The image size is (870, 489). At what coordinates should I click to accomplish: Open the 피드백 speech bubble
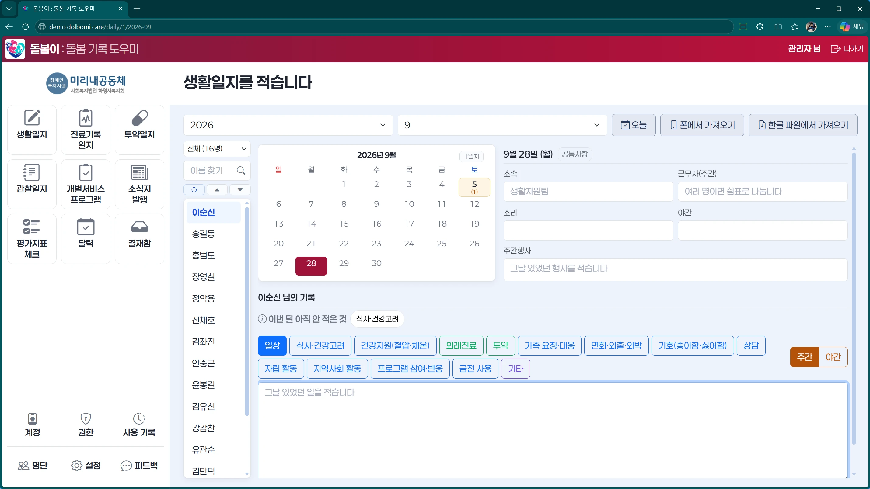(x=139, y=466)
